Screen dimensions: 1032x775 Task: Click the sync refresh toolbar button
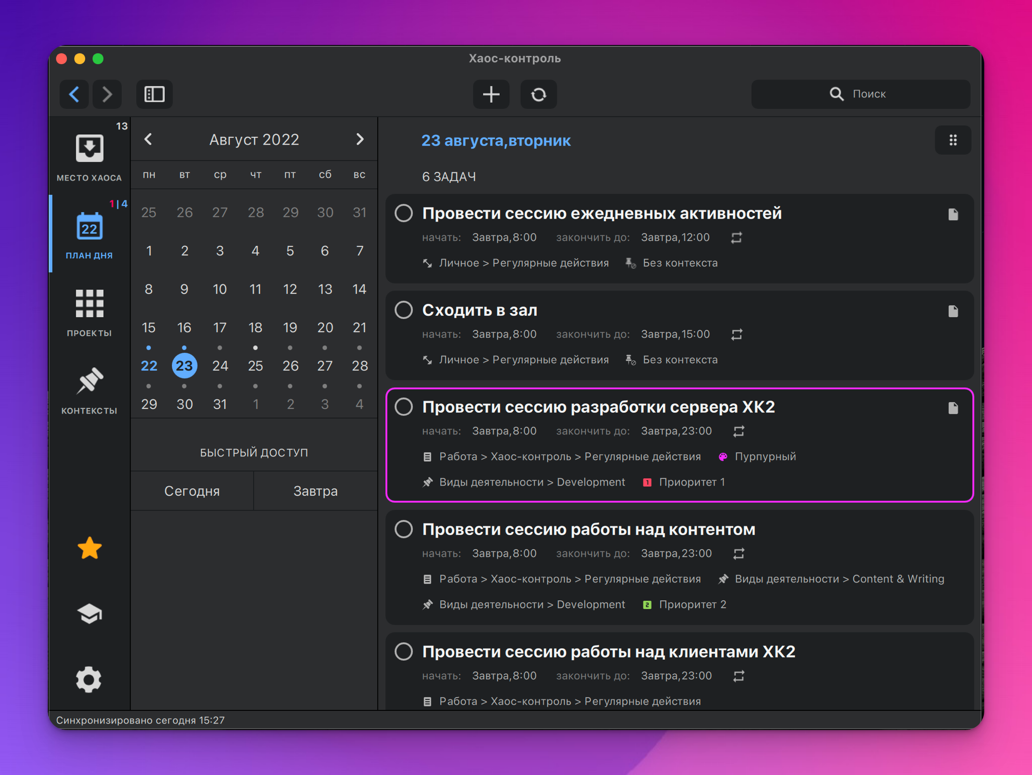coord(538,94)
